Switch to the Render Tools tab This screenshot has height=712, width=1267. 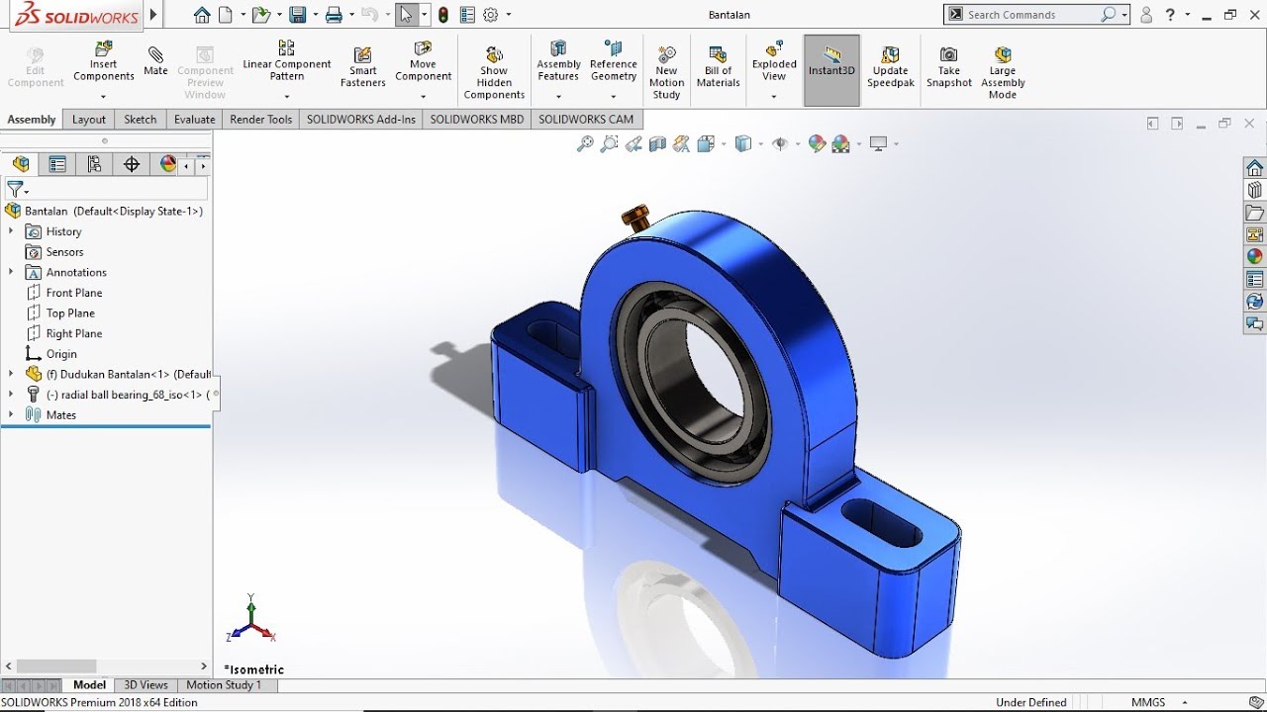[x=261, y=120]
